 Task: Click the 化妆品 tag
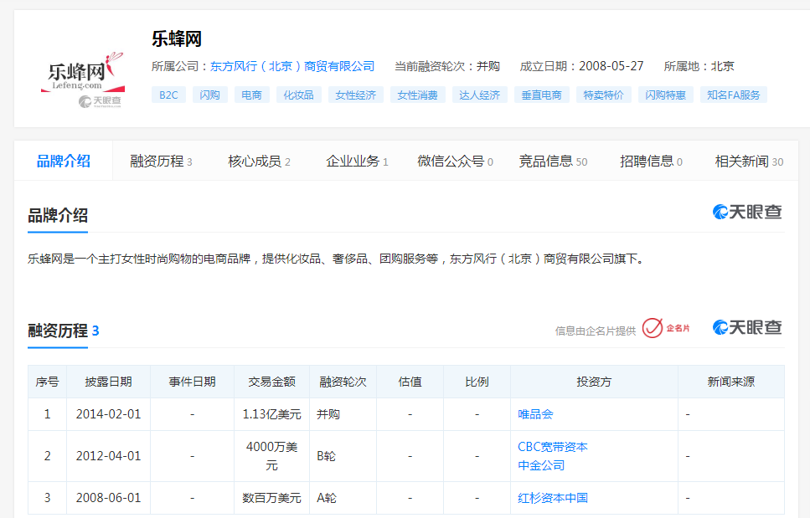298,95
